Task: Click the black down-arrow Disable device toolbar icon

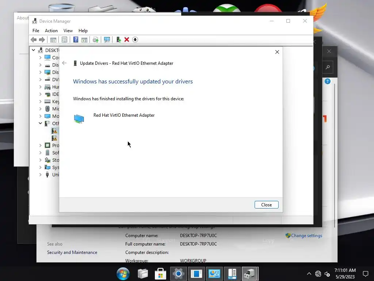Action: coord(135,40)
